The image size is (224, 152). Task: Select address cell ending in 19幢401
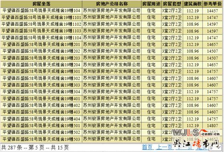point(42,99)
